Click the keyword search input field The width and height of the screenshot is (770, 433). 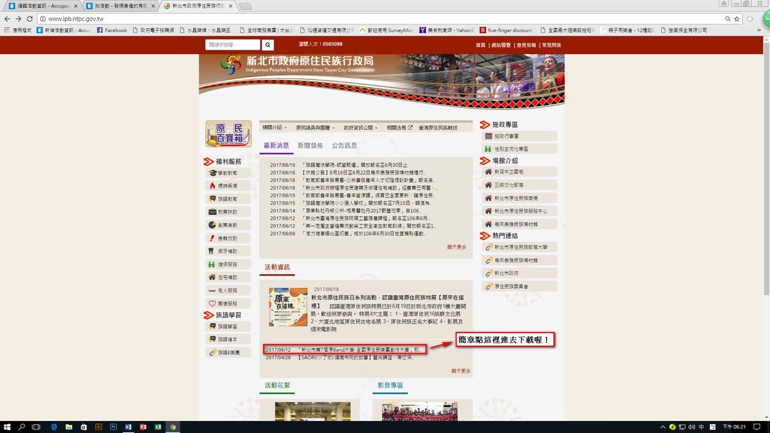click(233, 45)
